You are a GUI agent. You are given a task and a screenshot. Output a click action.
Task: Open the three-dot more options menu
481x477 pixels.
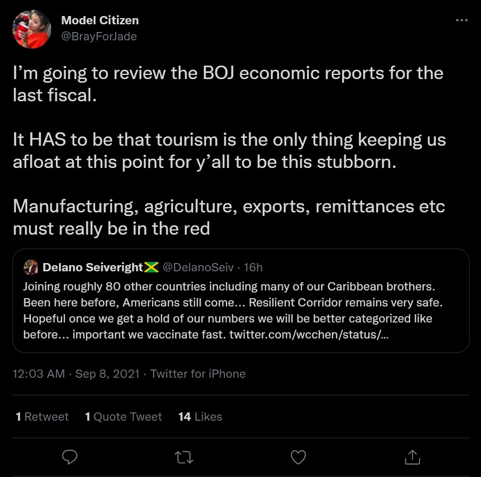coord(462,20)
